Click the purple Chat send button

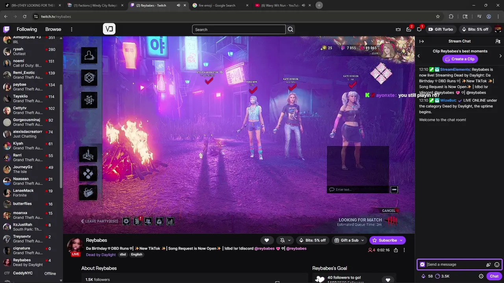pos(494,276)
